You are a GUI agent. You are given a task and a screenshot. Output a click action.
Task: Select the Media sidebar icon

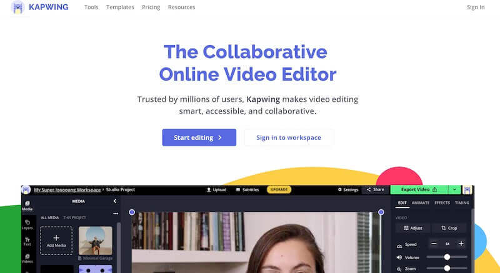[x=27, y=206]
